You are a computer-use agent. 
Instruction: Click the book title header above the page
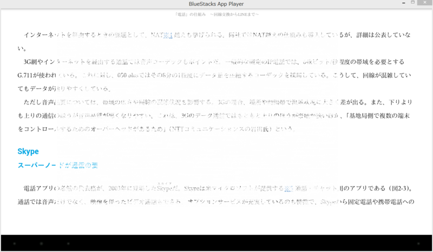point(216,15)
